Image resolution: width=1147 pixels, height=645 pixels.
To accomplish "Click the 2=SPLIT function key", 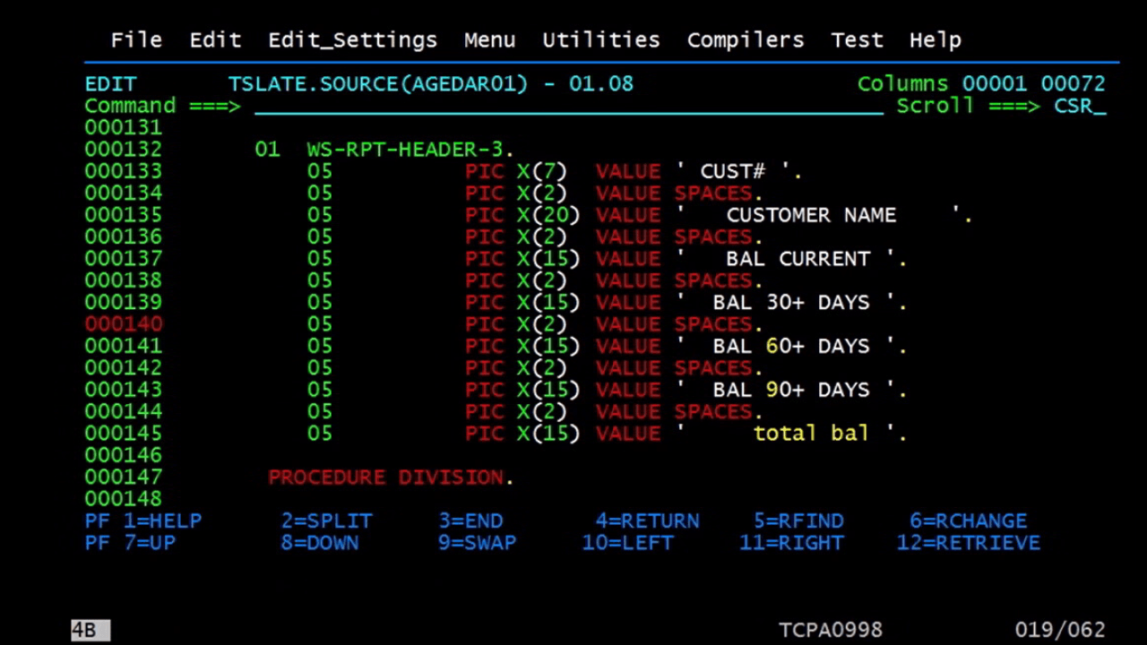I will coord(326,521).
